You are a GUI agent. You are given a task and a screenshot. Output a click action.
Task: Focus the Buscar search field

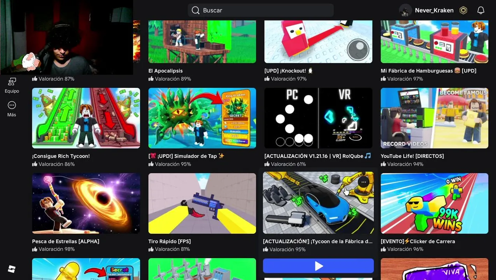coord(261,10)
